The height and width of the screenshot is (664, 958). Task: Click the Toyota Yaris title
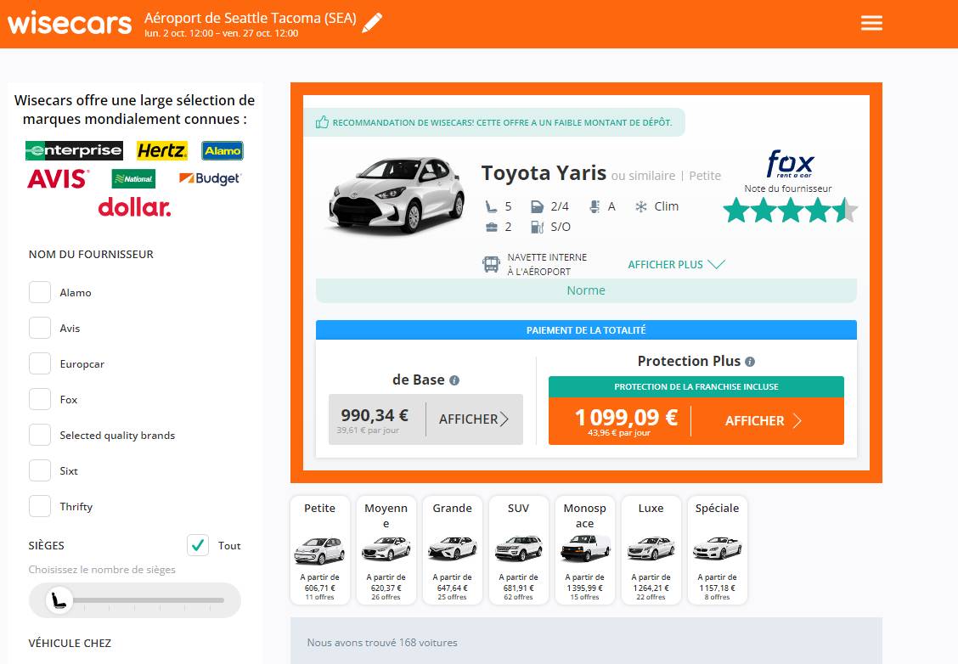coord(544,173)
